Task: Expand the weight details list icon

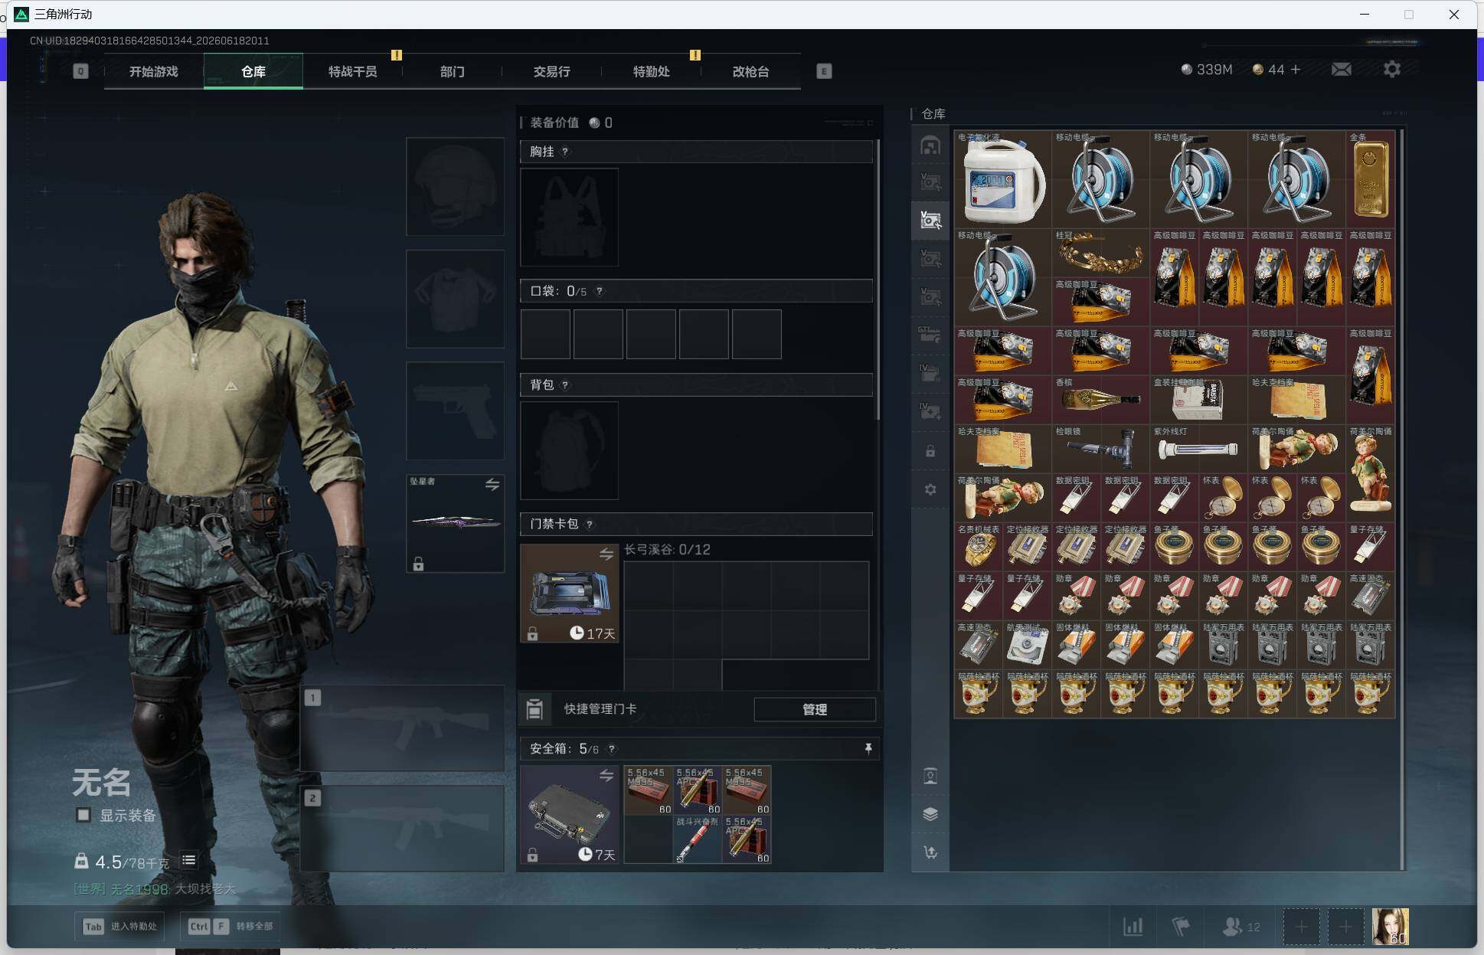Action: coord(189,861)
